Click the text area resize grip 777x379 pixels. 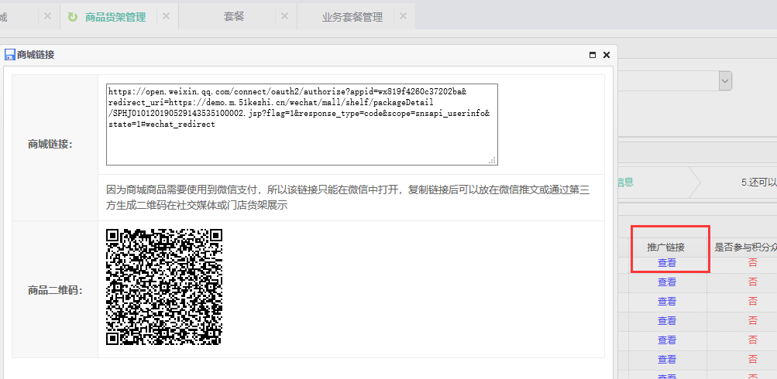point(493,160)
